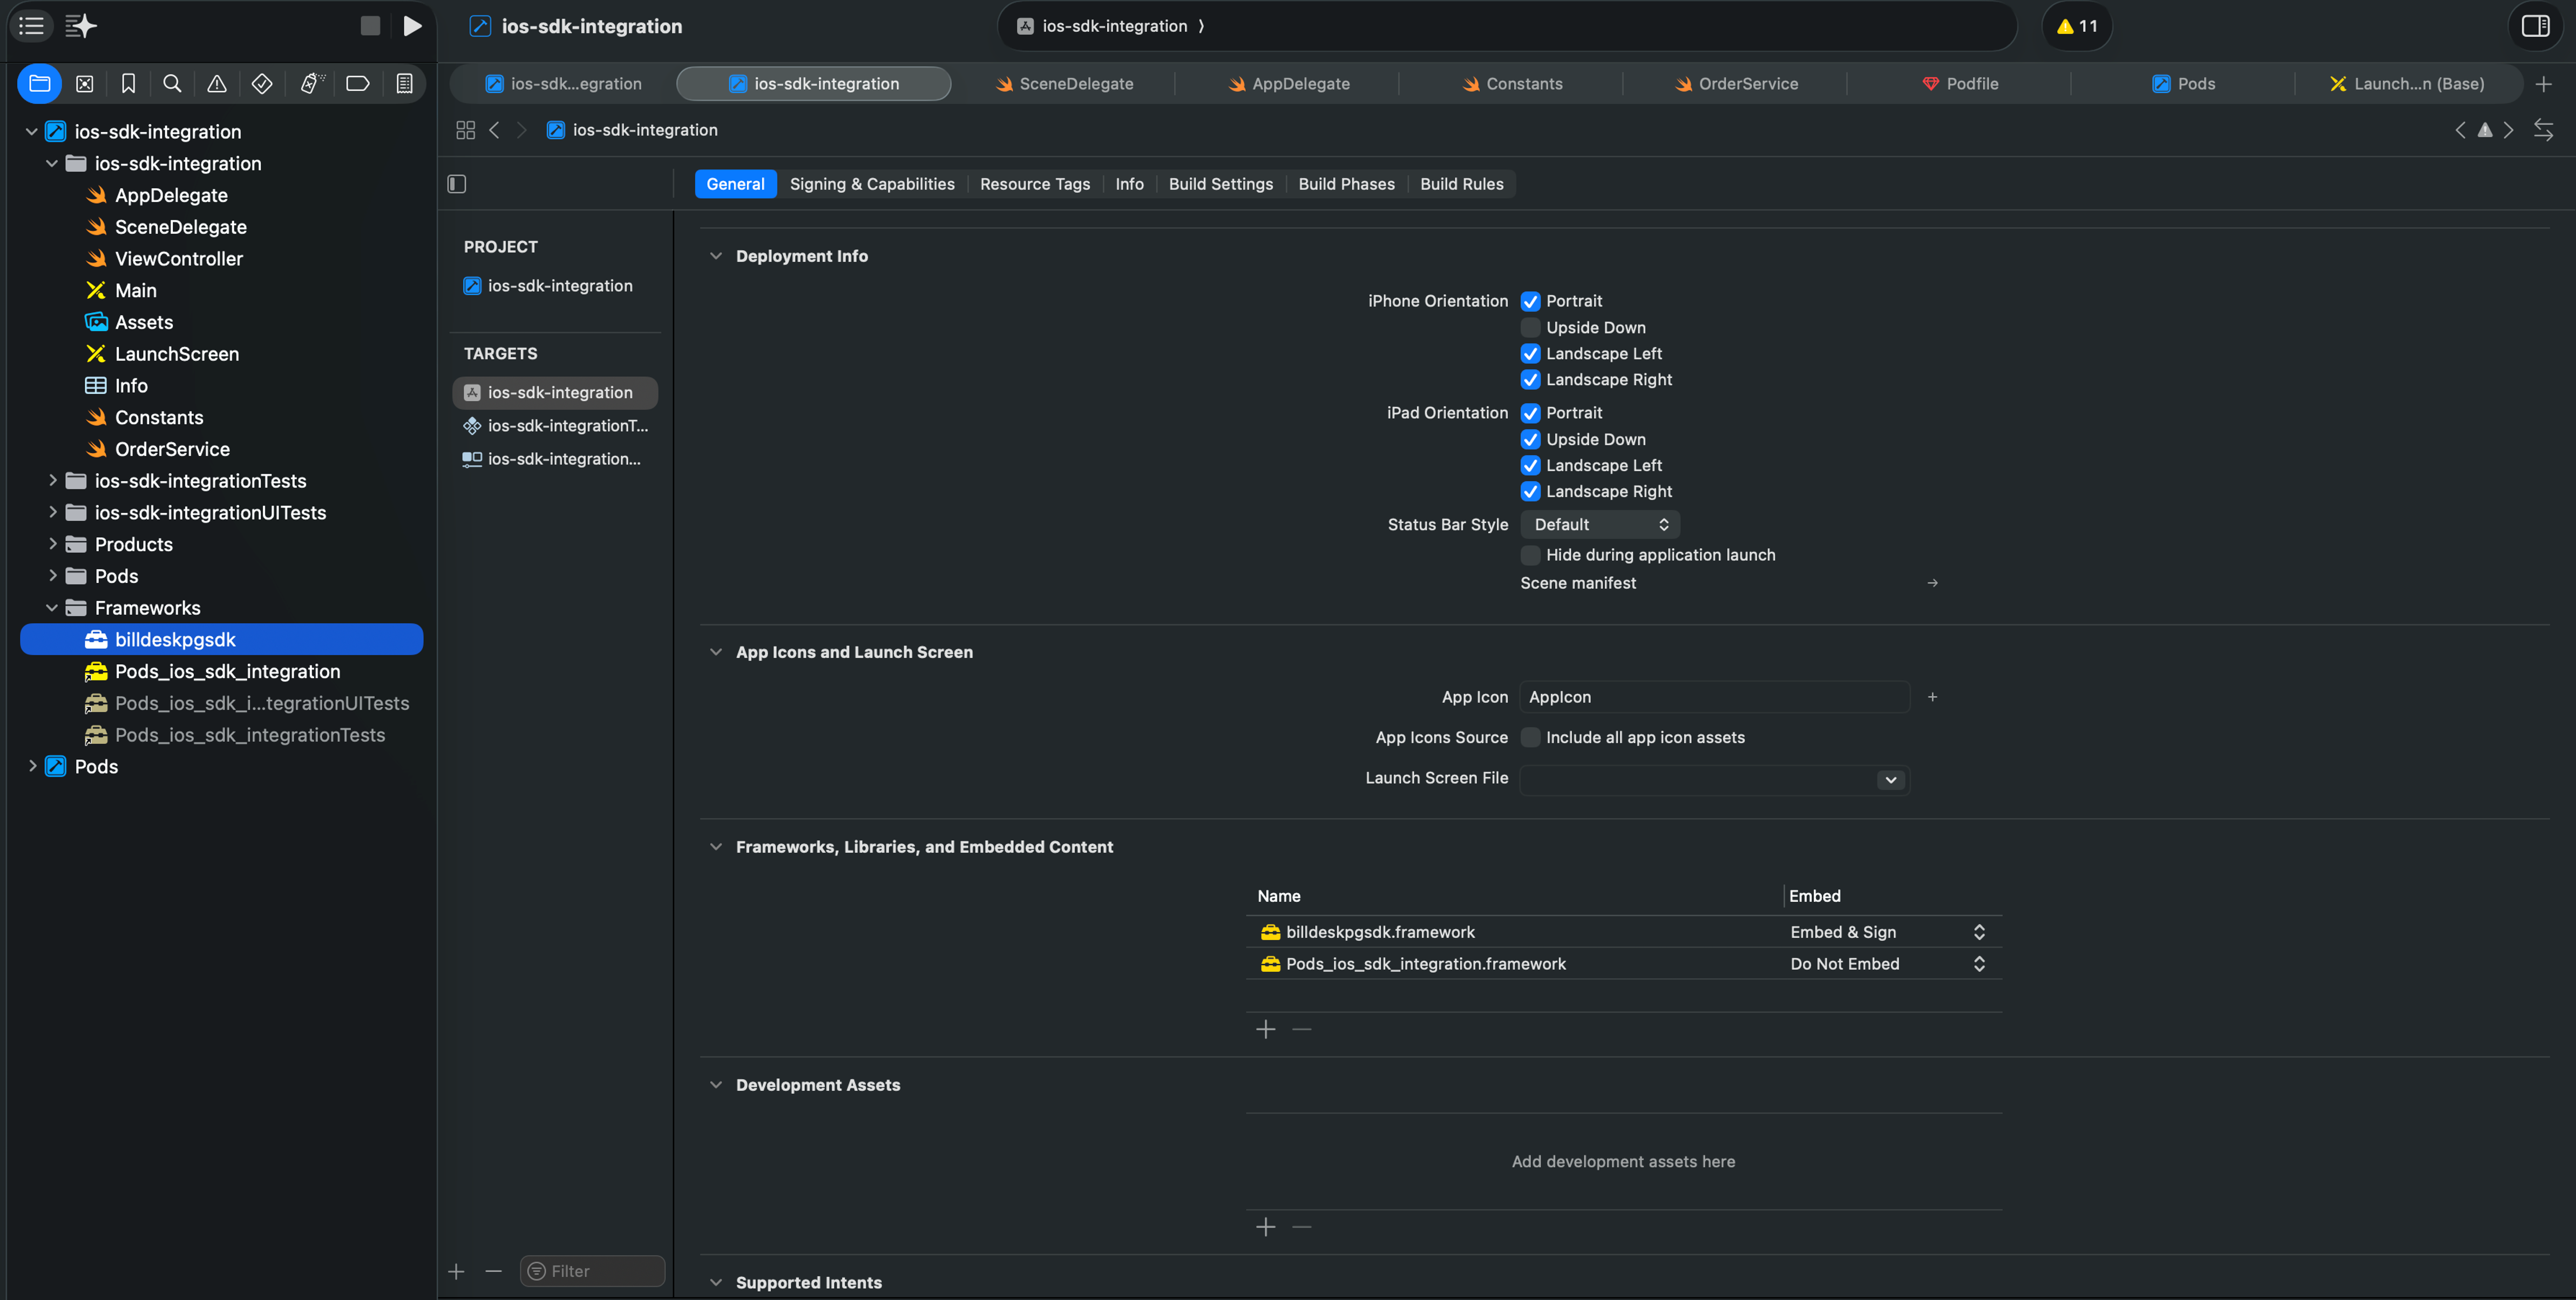
Task: Add App Icon with plus button
Action: 1933,697
